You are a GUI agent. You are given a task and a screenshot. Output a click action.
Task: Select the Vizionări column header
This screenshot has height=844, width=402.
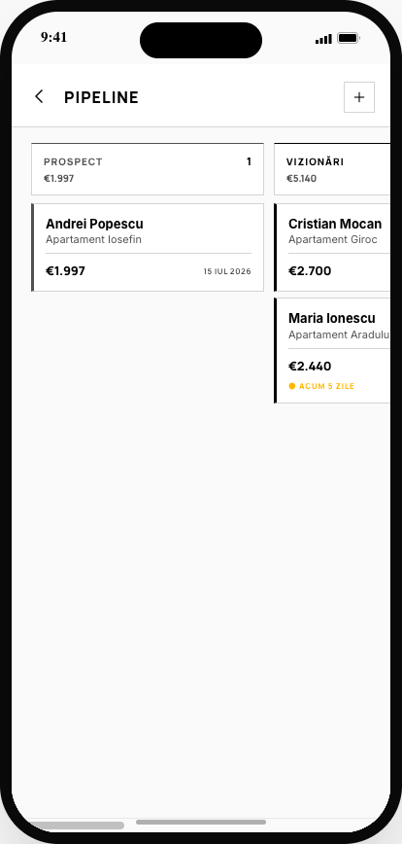click(332, 169)
